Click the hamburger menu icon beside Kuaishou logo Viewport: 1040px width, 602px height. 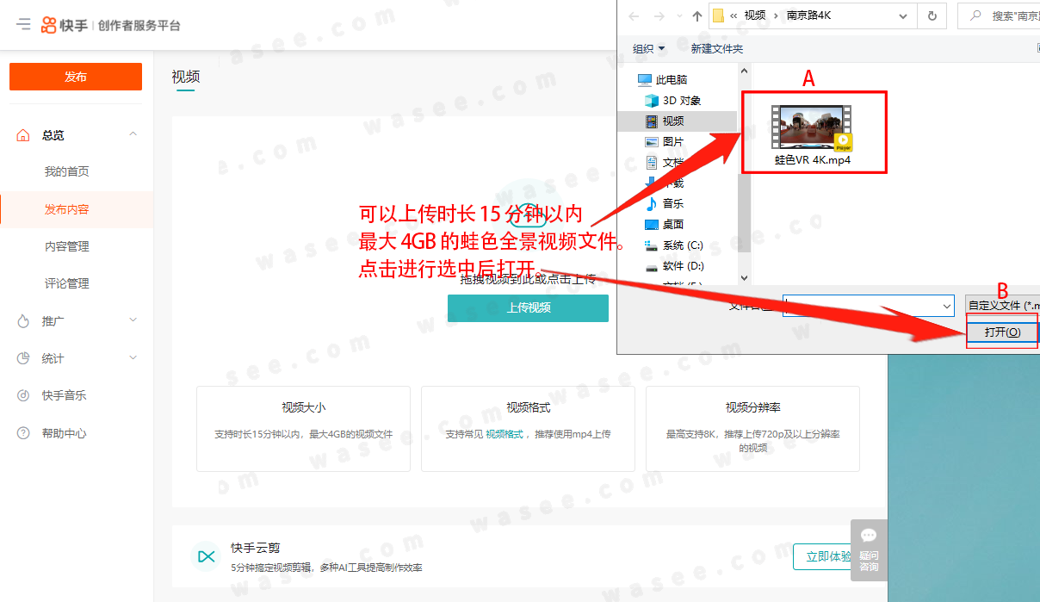[x=24, y=25]
